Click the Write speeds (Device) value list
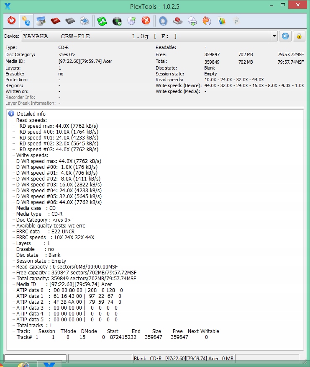310x367 pixels. (x=254, y=85)
